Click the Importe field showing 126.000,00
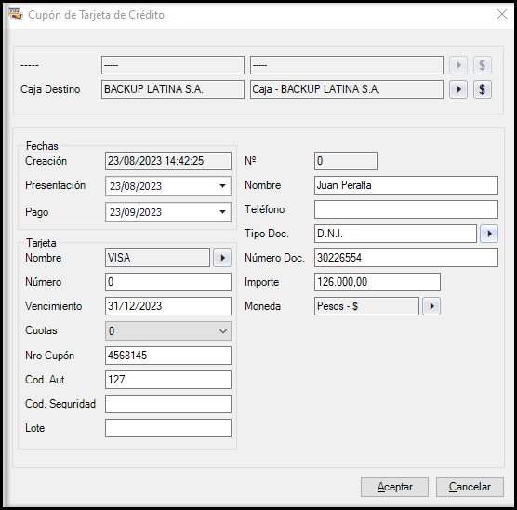This screenshot has width=517, height=510. point(378,282)
